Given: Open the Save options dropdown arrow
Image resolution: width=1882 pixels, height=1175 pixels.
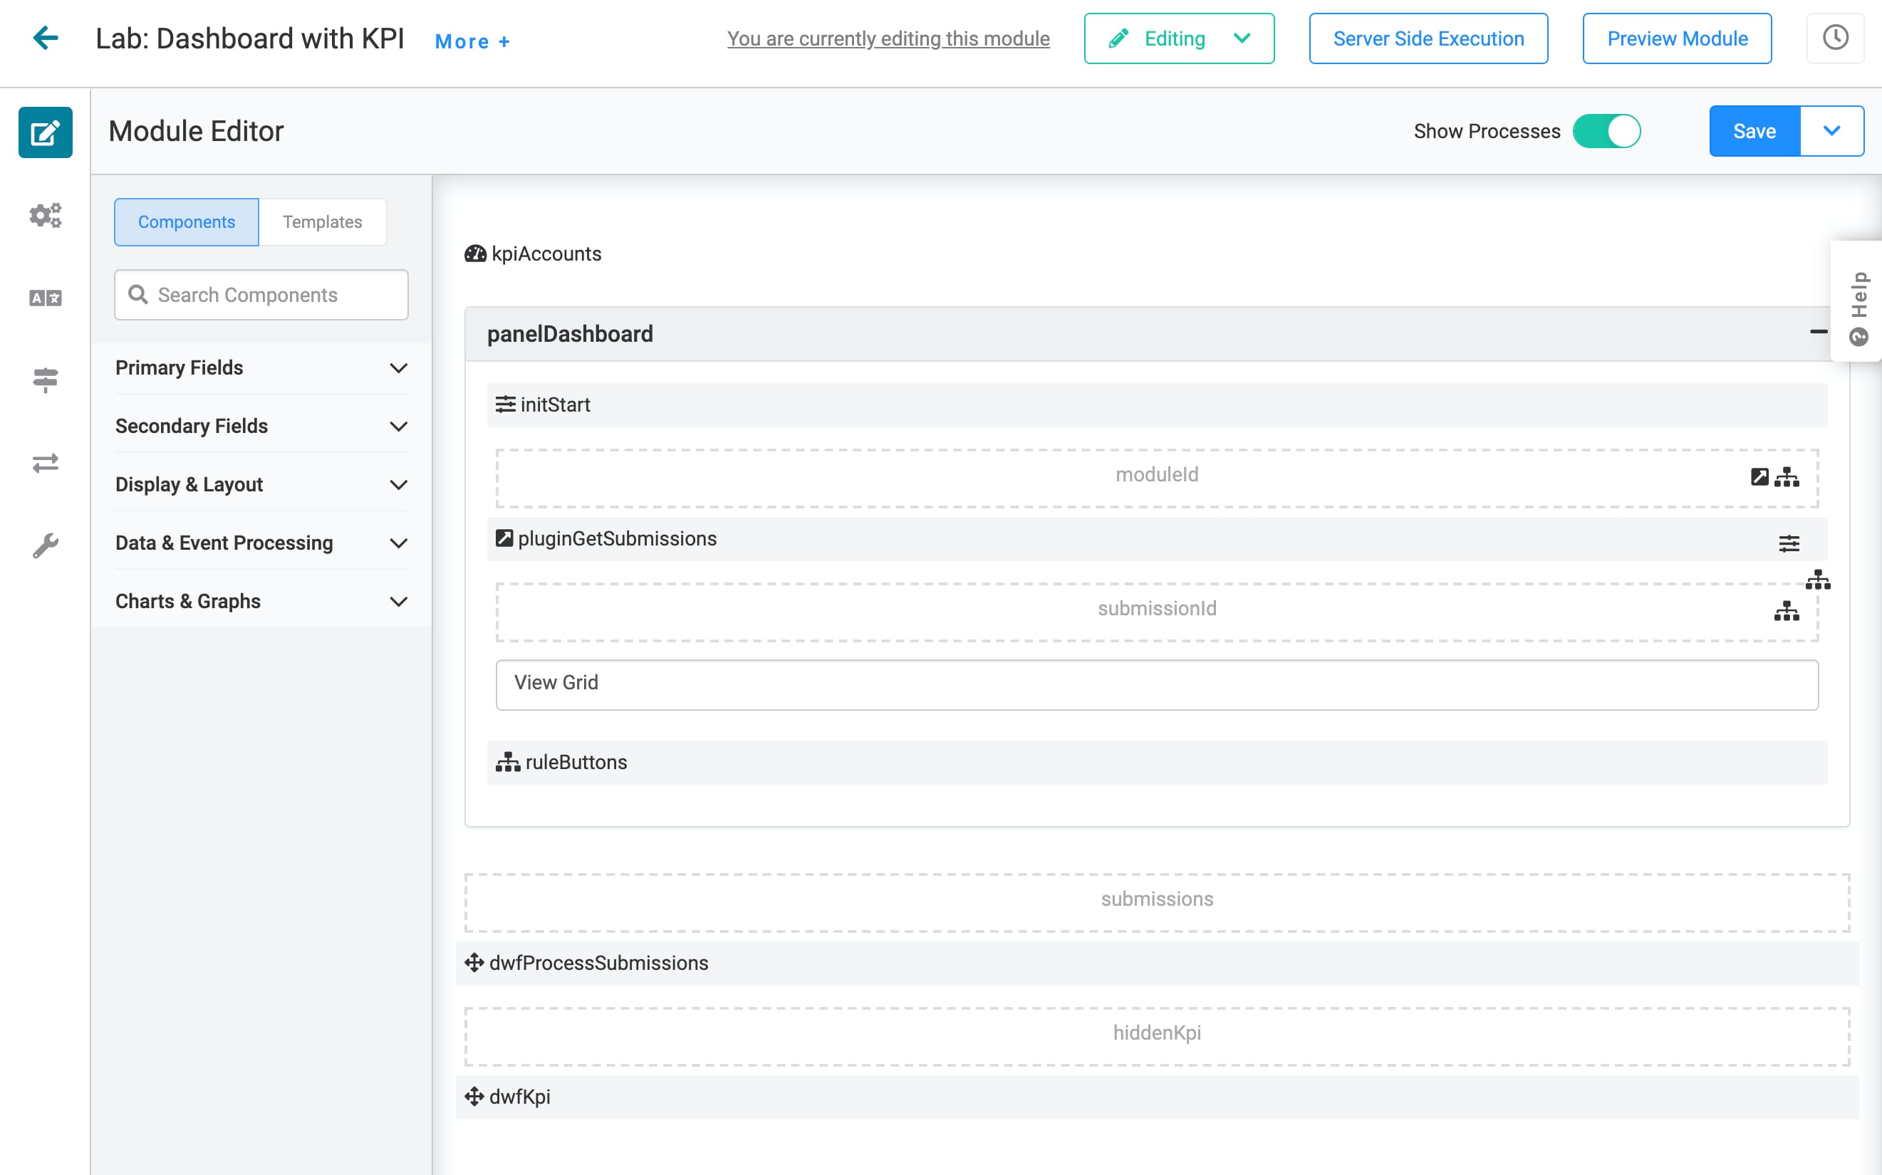Looking at the screenshot, I should pyautogui.click(x=1831, y=130).
